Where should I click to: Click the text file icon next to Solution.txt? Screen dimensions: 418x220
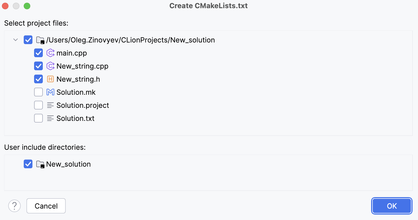50,118
